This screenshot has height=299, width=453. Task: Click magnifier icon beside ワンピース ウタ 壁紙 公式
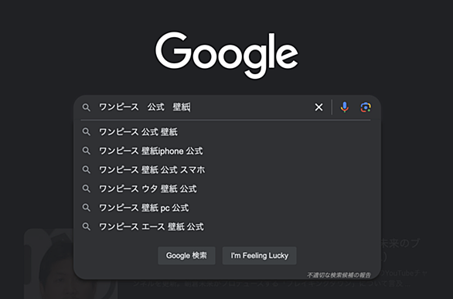(86, 189)
